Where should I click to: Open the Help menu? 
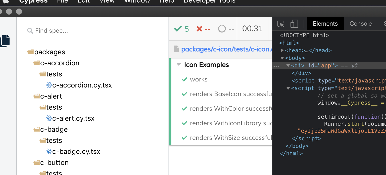[167, 1]
